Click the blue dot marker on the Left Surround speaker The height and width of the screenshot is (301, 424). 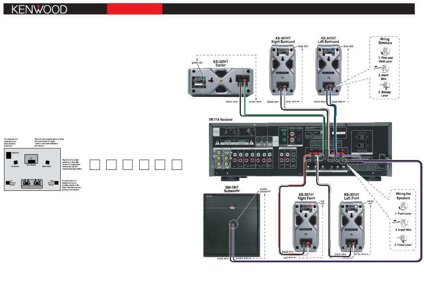333,49
